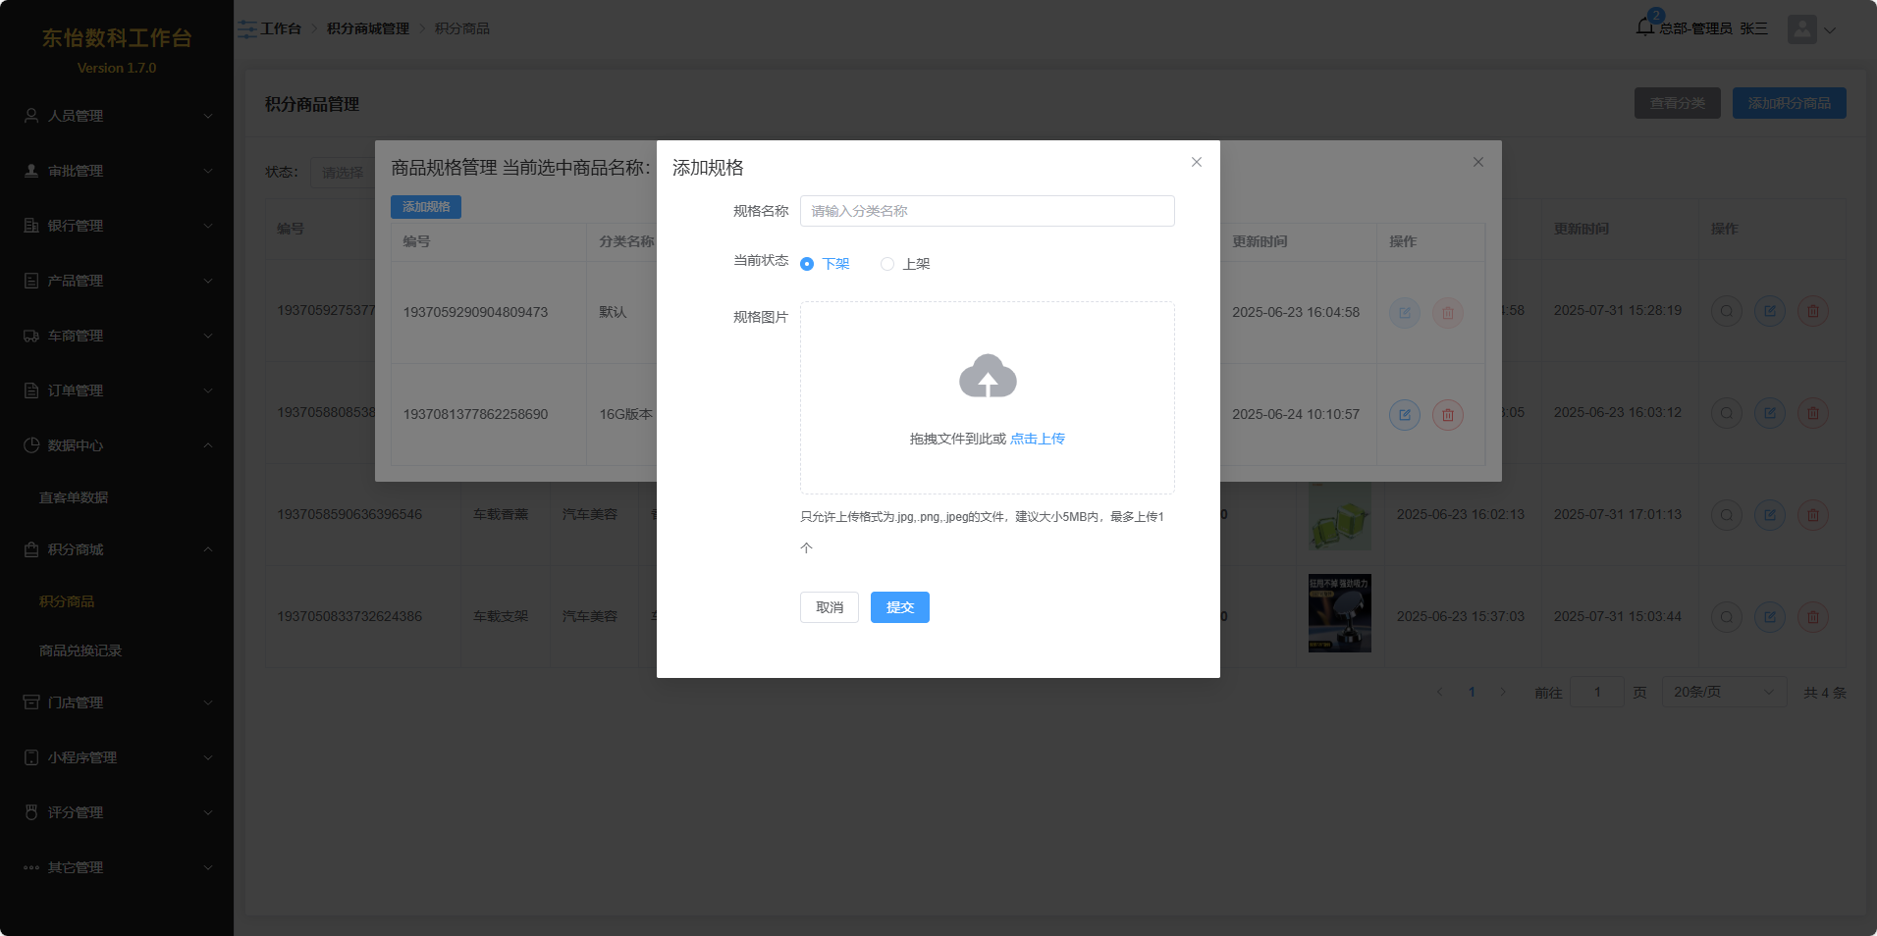This screenshot has height=936, width=1877.
Task: Close the 添加规格 dialog
Action: point(1196,162)
